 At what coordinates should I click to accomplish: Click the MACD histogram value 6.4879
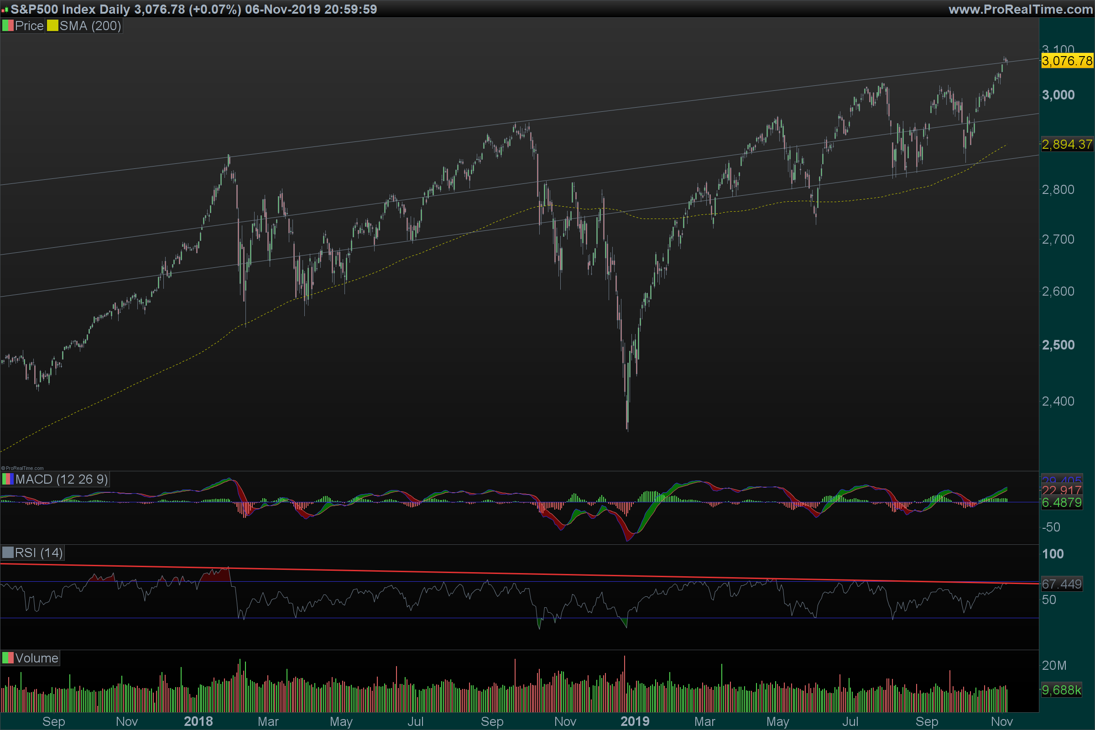tap(1062, 502)
